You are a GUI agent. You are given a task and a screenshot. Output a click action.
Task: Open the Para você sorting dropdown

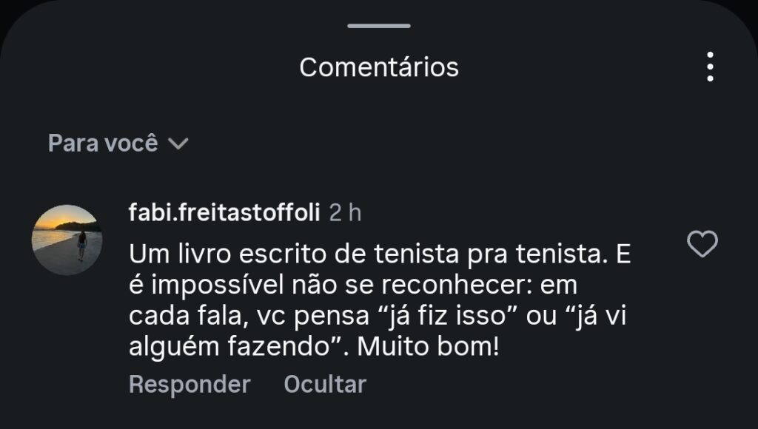(x=118, y=143)
